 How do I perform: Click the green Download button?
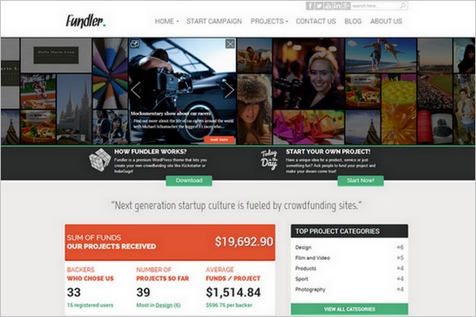189,180
